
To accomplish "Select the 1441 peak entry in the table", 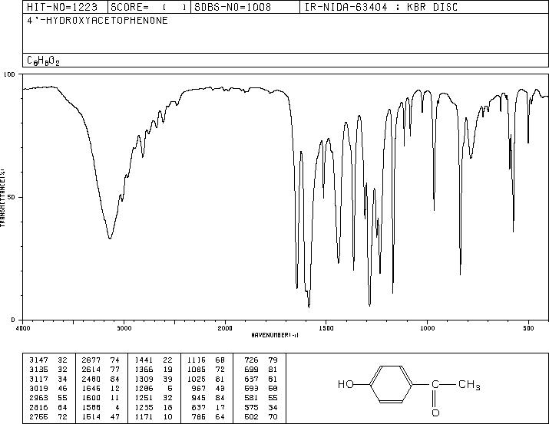I will (x=154, y=360).
